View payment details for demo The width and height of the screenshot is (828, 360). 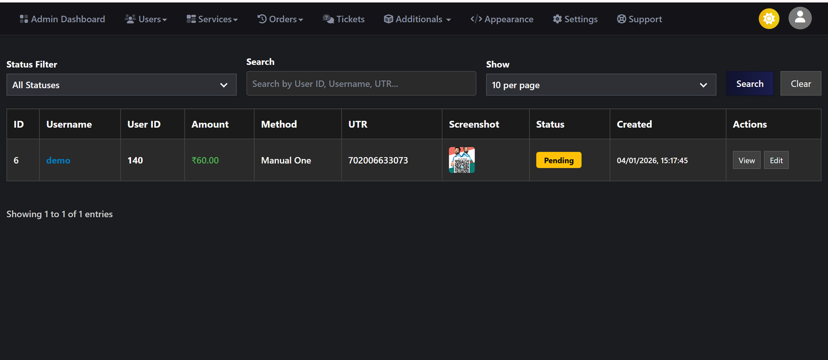click(x=746, y=160)
